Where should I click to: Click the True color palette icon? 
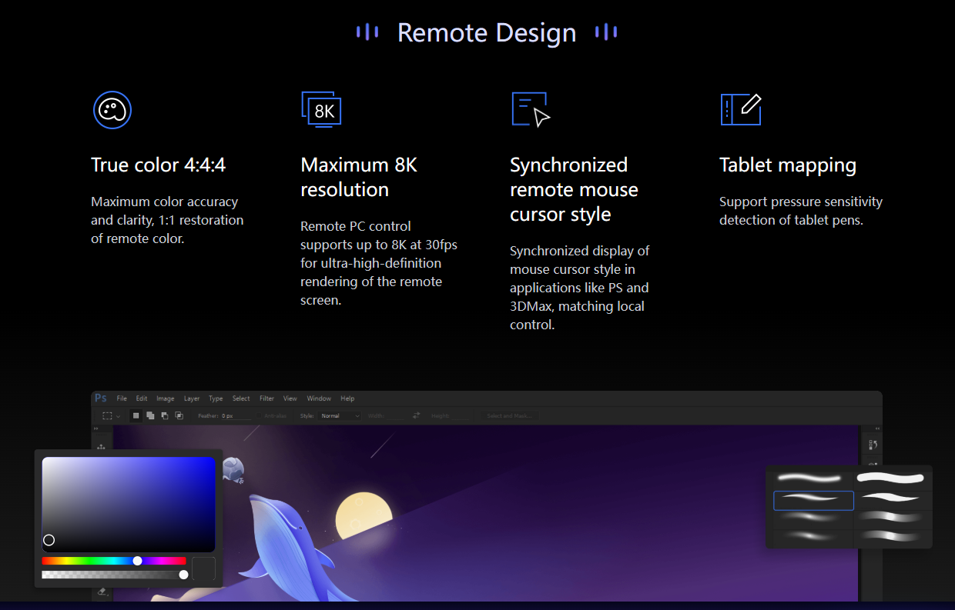coord(112,109)
